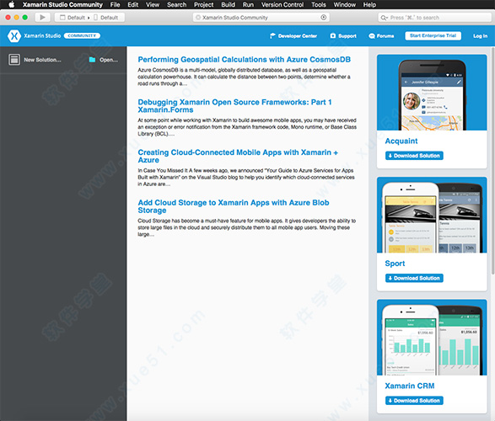Download the Xamarin CRM solution
This screenshot has height=421, width=495.
coord(414,401)
